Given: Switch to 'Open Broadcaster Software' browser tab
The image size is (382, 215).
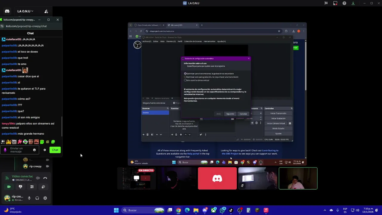Looking at the screenshot, I should click(149, 25).
